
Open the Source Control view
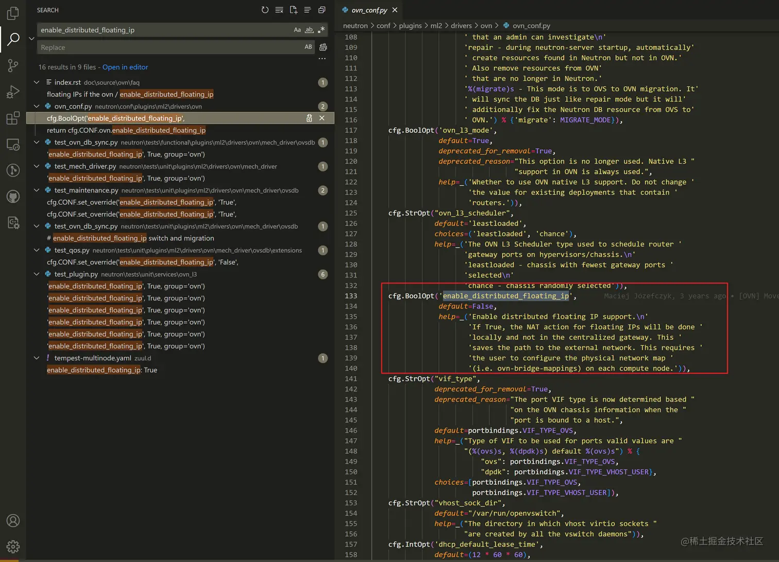point(13,65)
